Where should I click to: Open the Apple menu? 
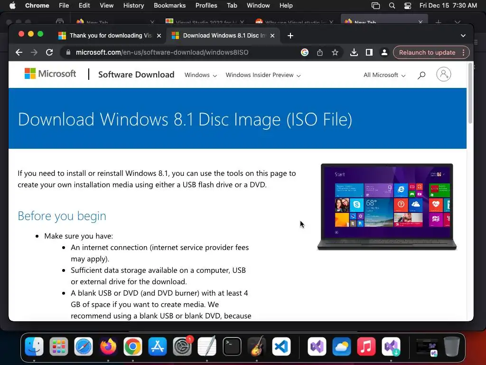point(12,6)
